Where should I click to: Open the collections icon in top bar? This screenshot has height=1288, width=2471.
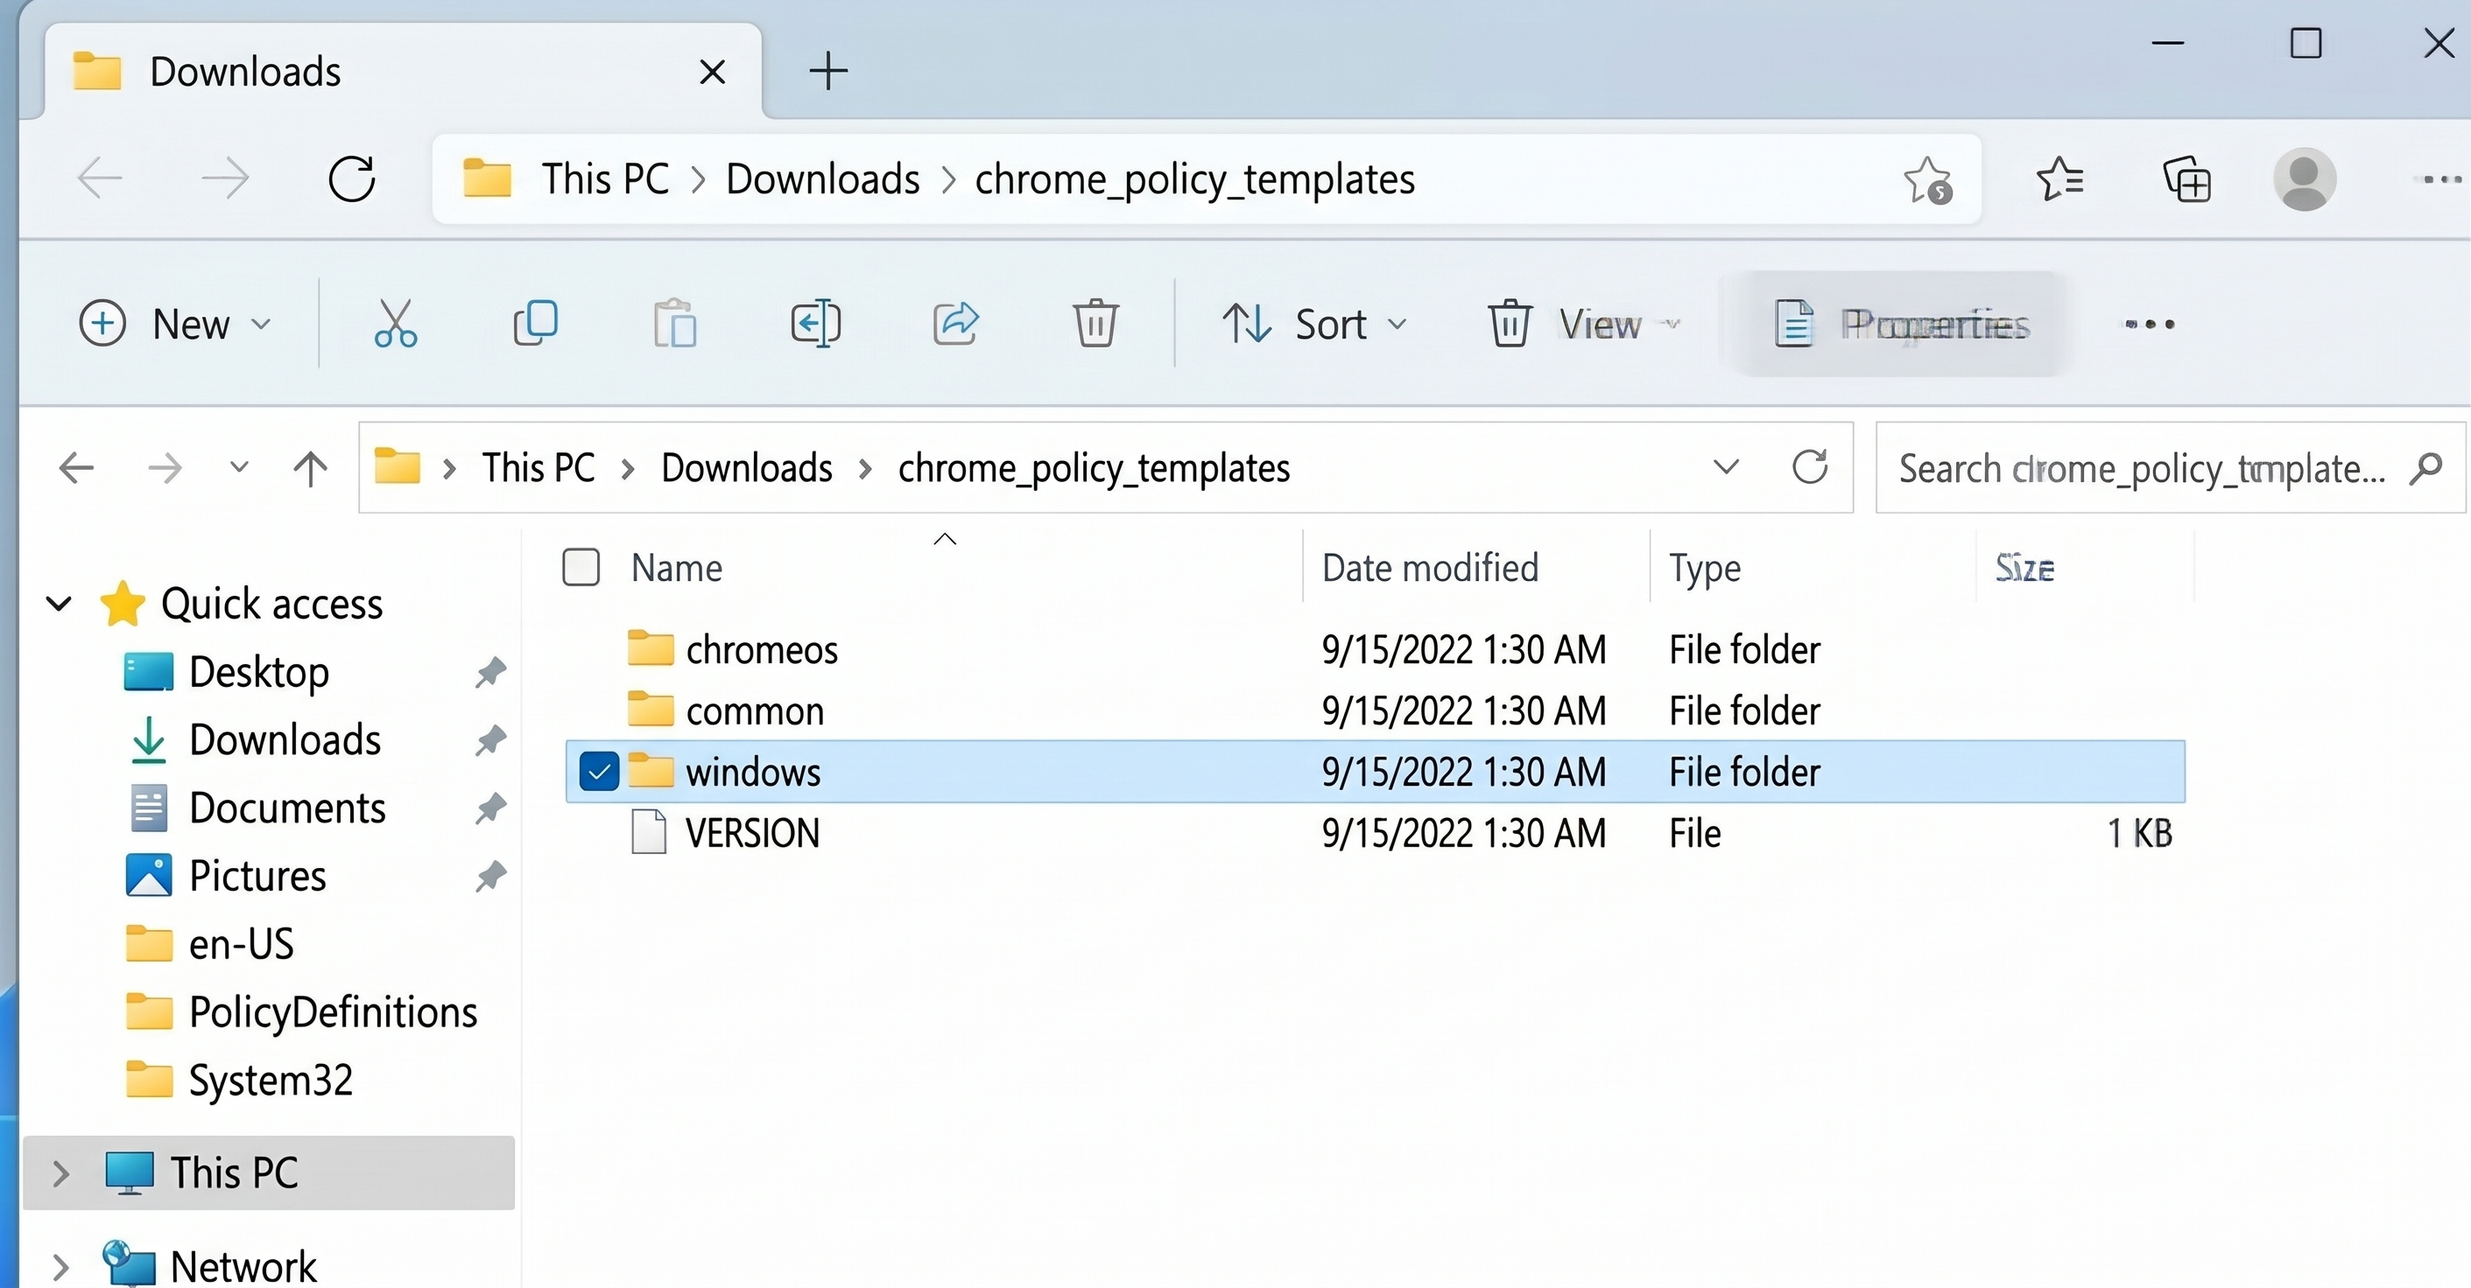[x=2186, y=179]
